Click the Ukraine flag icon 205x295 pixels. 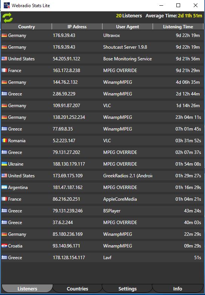click(x=4, y=164)
